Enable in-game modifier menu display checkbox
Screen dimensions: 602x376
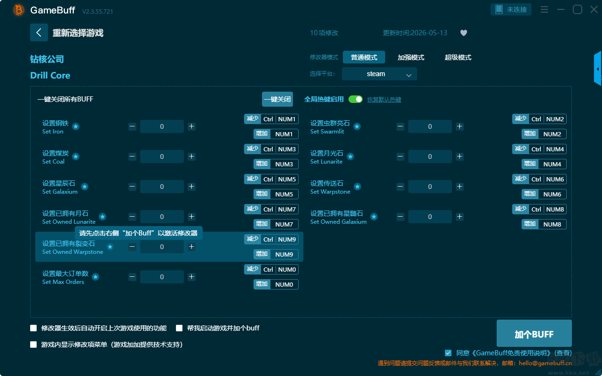[x=33, y=345]
